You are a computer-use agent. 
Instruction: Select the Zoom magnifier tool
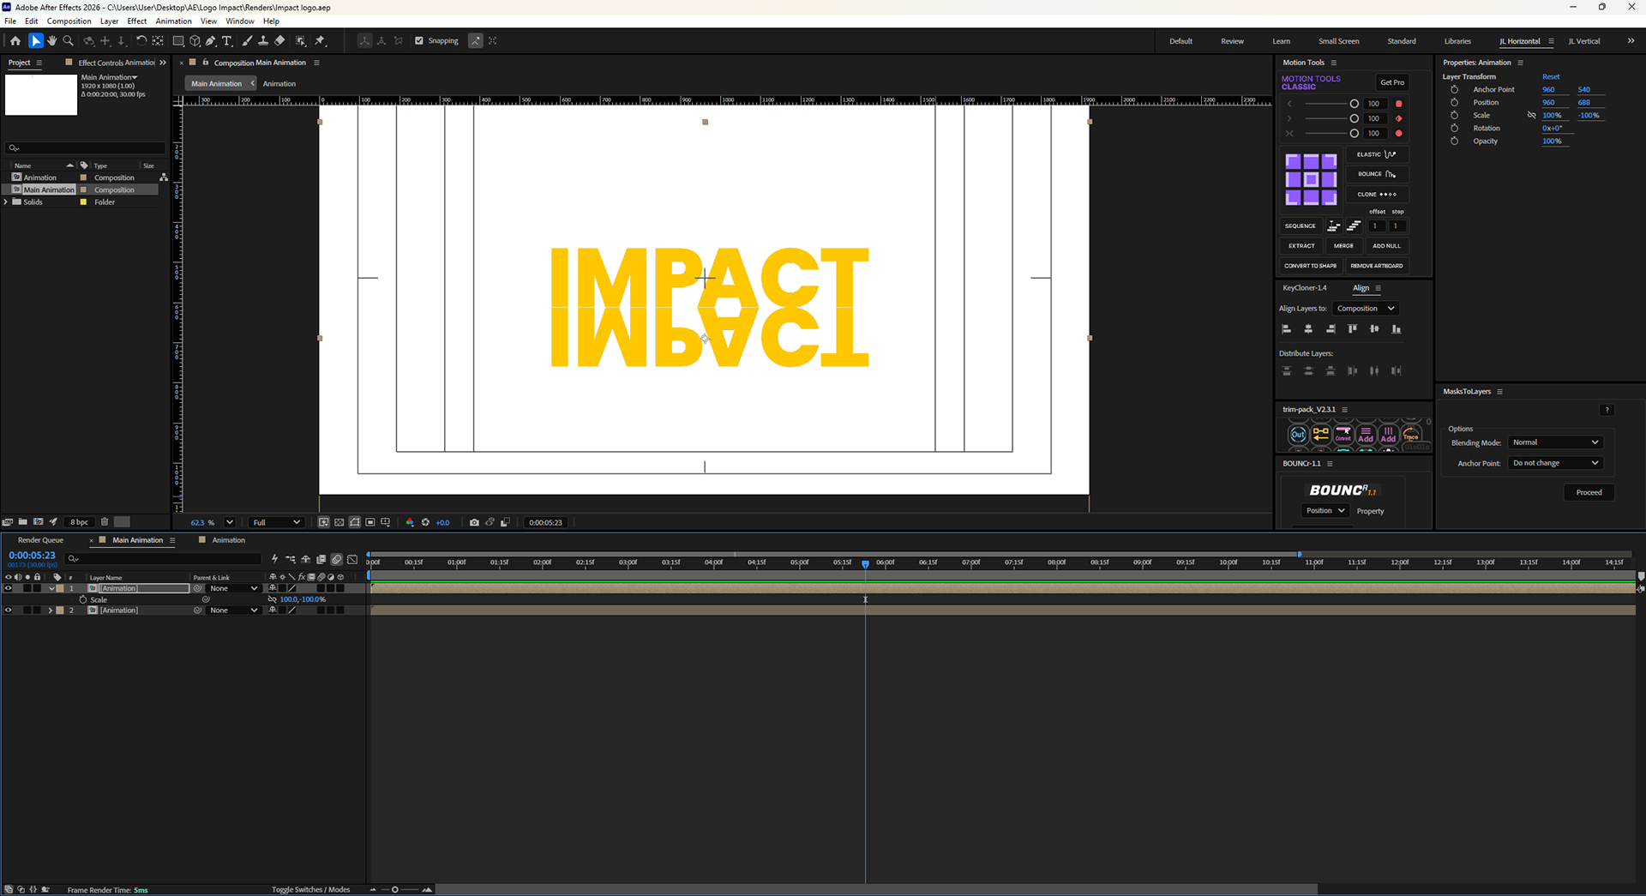[x=69, y=41]
